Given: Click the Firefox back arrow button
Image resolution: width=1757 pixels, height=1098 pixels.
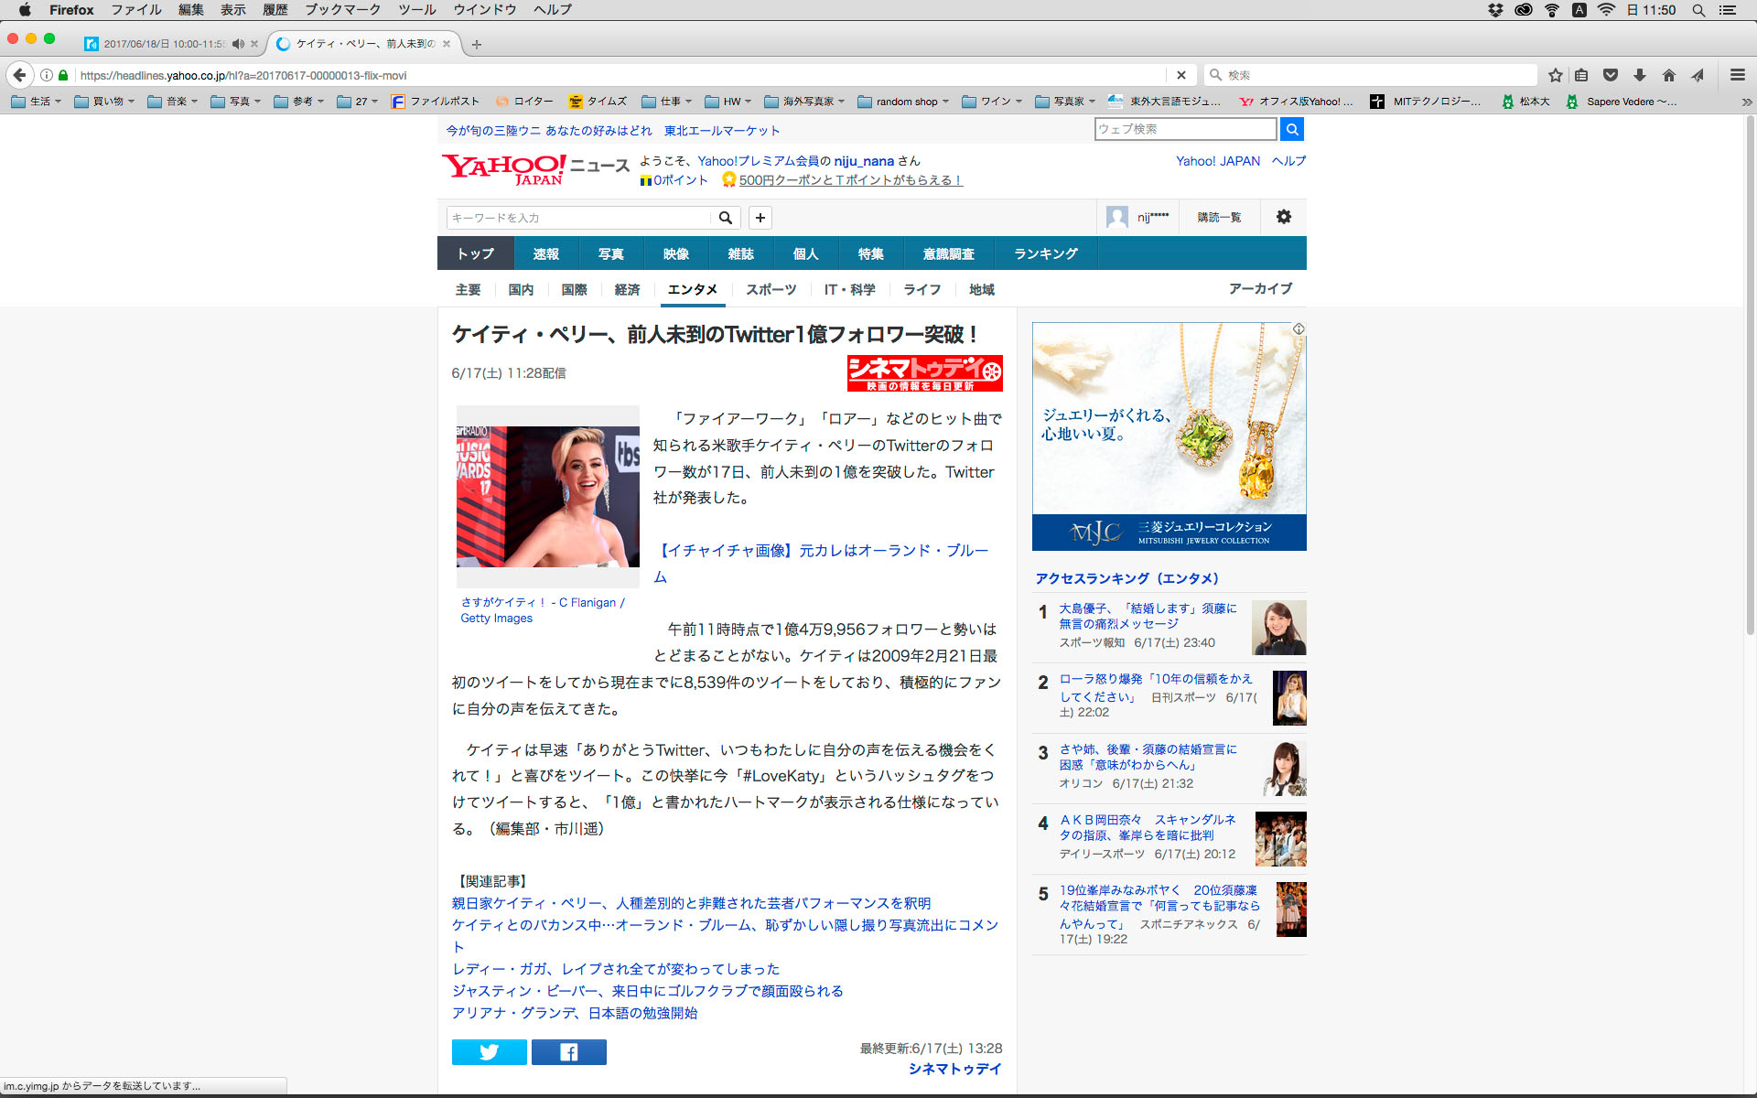Looking at the screenshot, I should 20,75.
